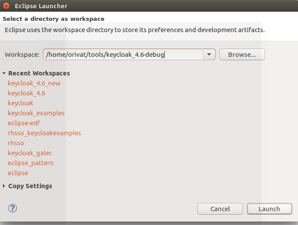
Task: Click into the Workspace path text field
Action: pos(123,55)
